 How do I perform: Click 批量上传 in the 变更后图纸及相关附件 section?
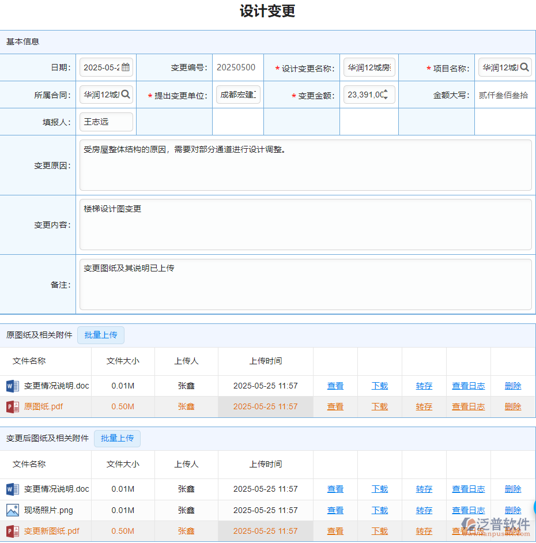click(117, 438)
